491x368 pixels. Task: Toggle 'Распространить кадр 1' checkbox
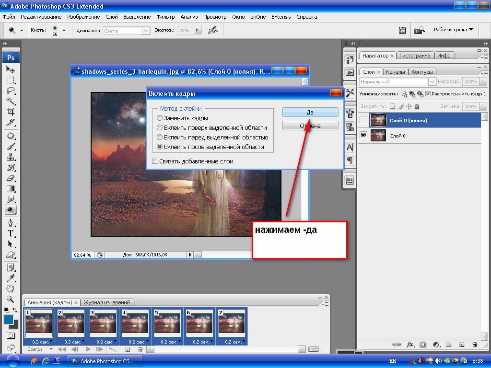pos(428,93)
